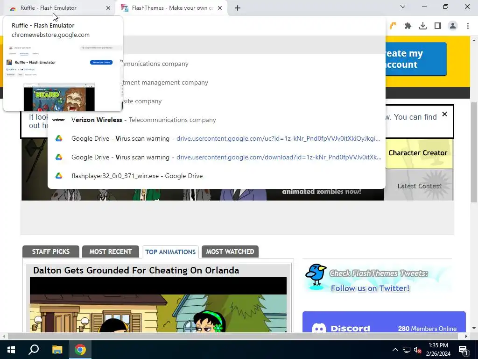Click the orange Ruffle extension icon
This screenshot has width=478, height=359.
[x=393, y=26]
